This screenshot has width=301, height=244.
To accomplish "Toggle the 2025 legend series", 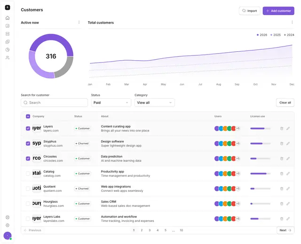I will coord(276,35).
